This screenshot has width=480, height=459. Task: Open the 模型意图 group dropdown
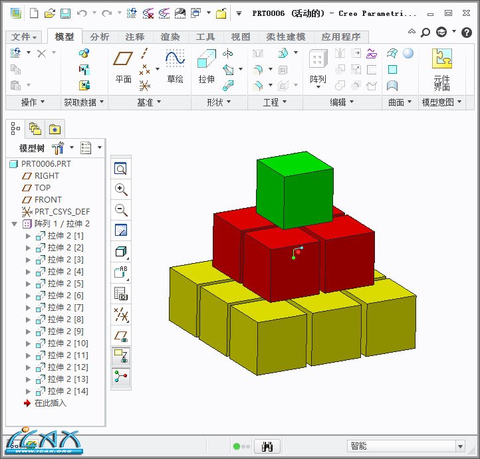[441, 102]
